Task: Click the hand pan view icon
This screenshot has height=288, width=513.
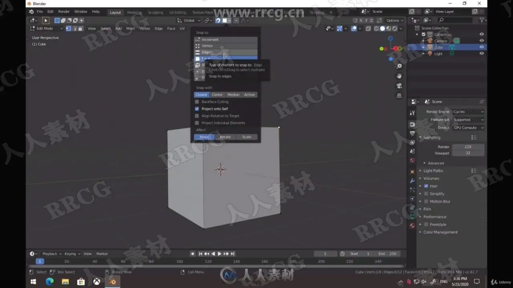Action: pos(399,76)
